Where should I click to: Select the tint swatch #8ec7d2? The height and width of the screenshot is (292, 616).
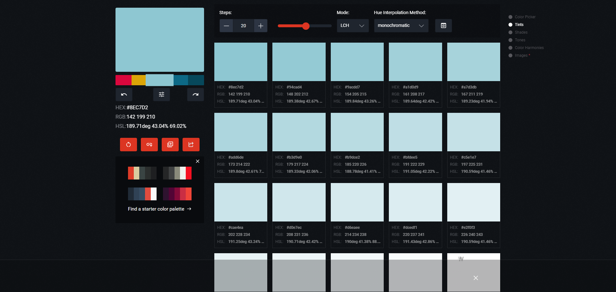coord(241,62)
